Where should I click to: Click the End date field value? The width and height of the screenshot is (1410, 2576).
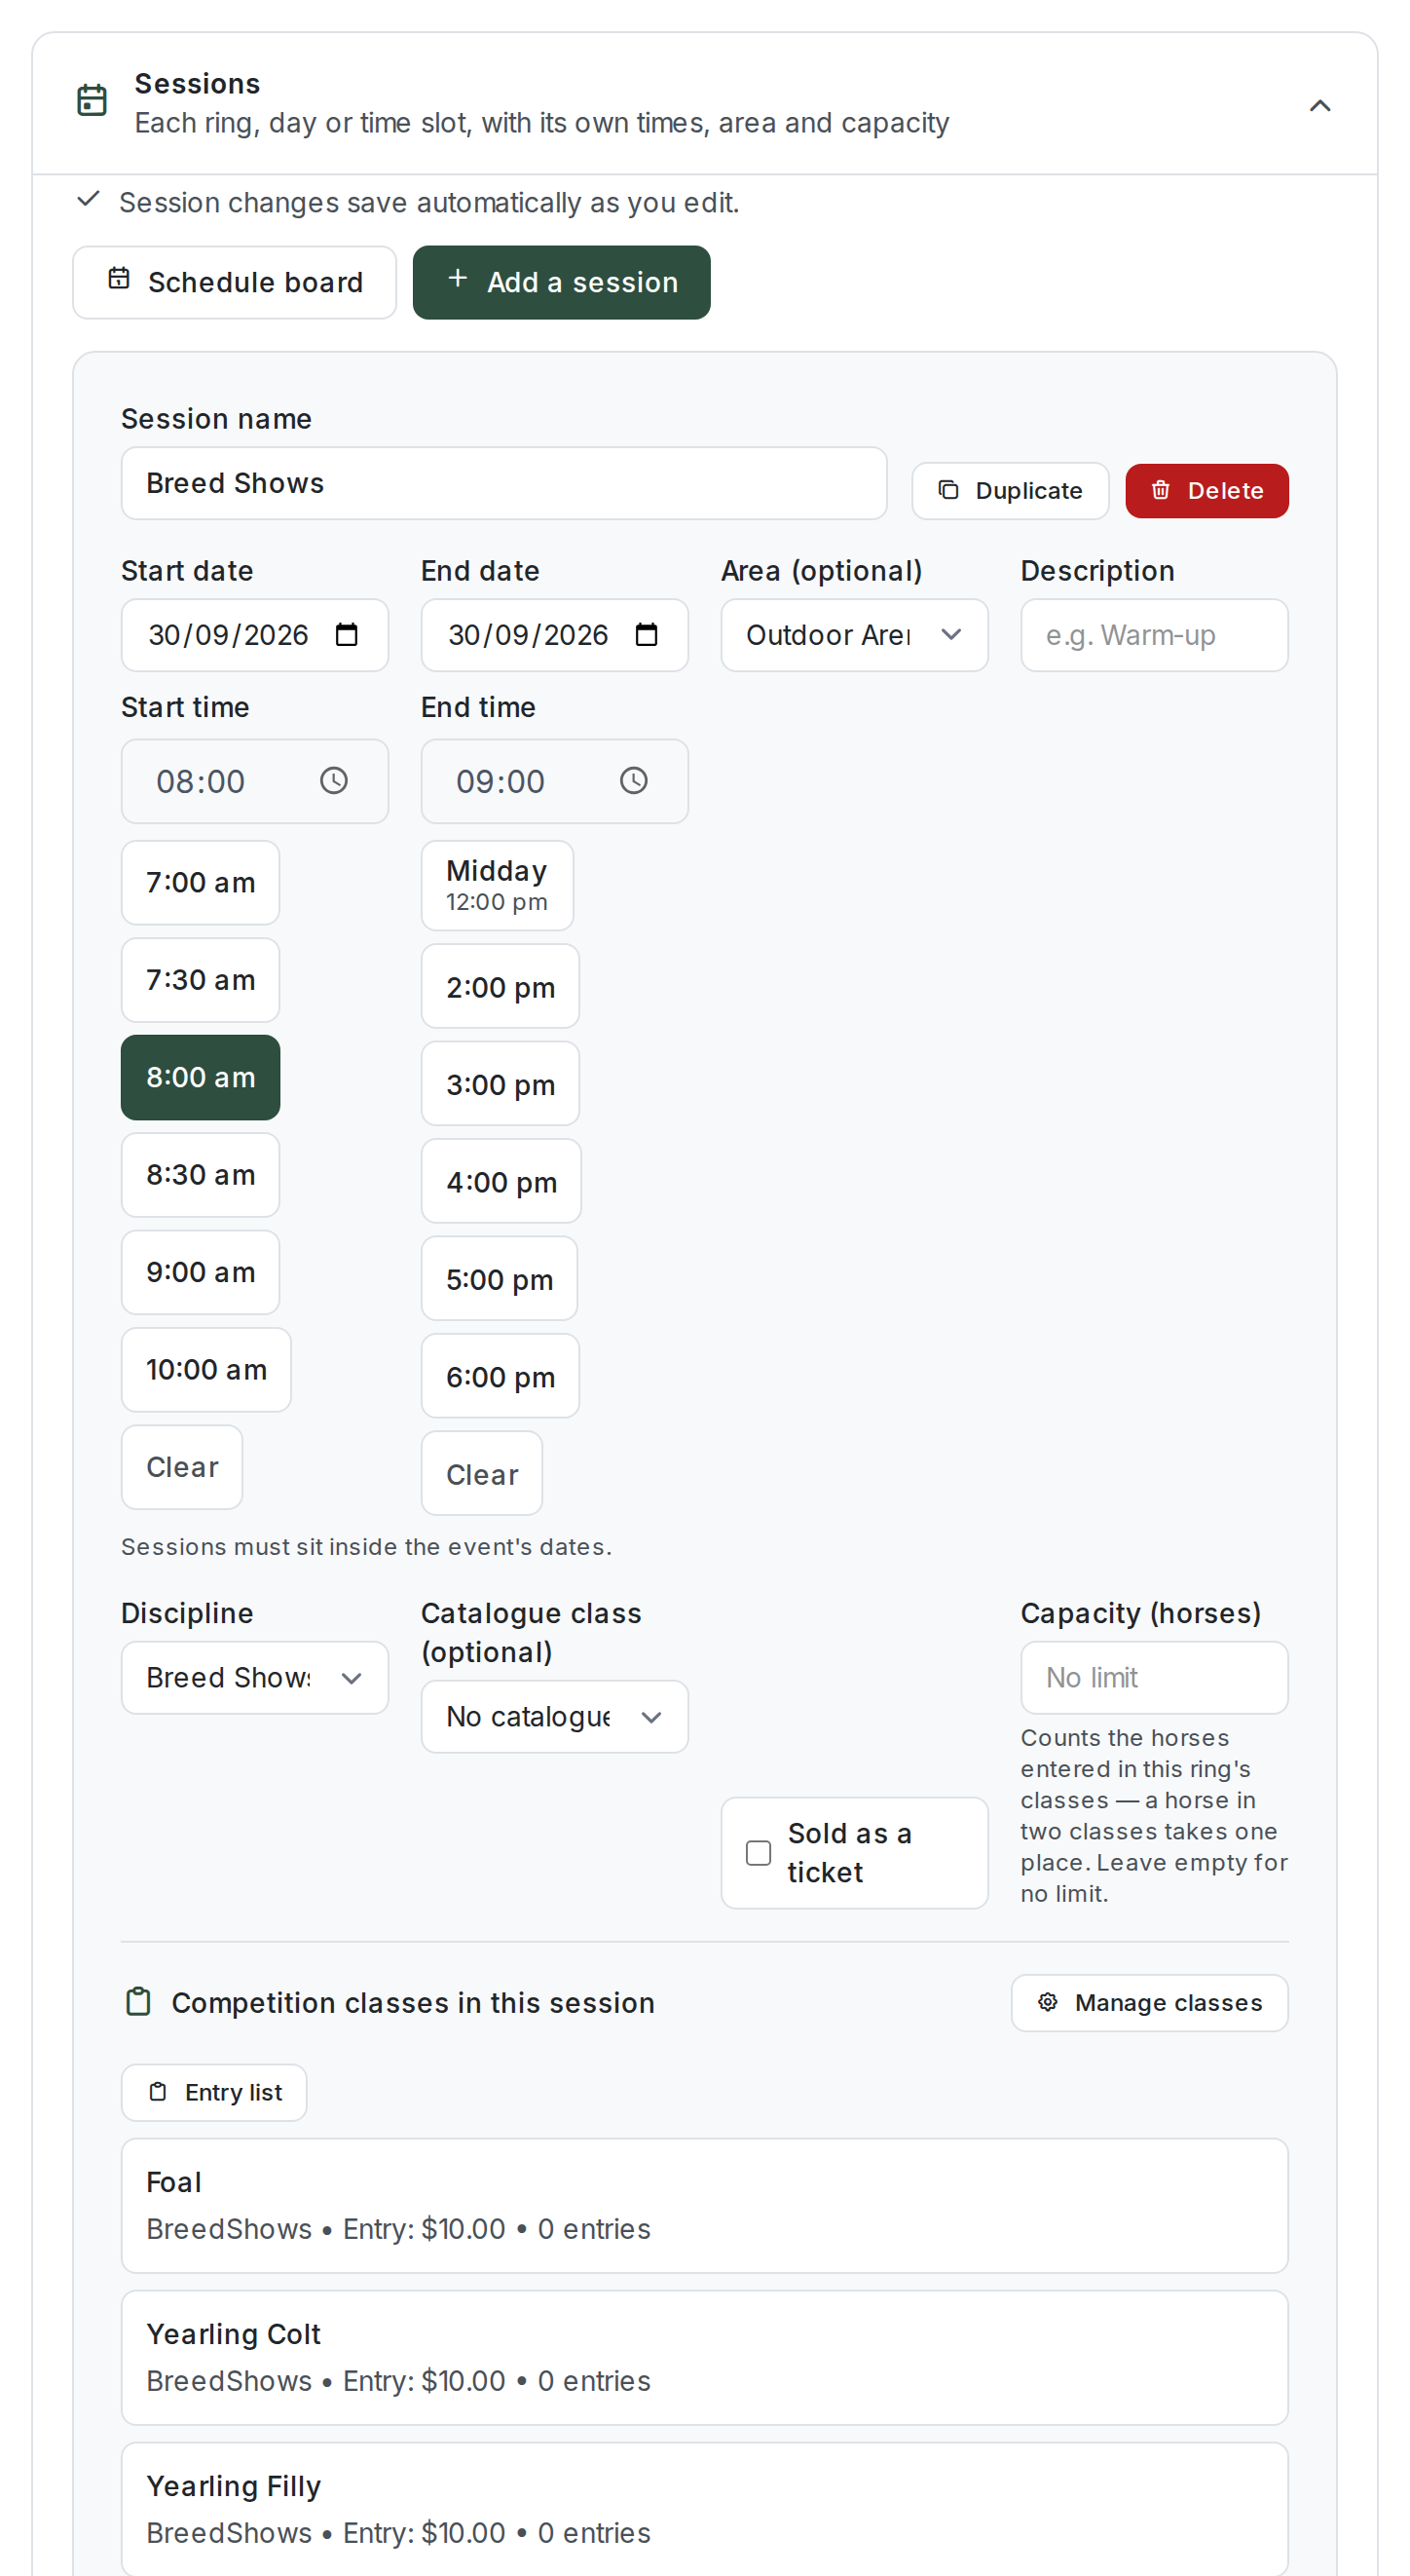pos(528,635)
